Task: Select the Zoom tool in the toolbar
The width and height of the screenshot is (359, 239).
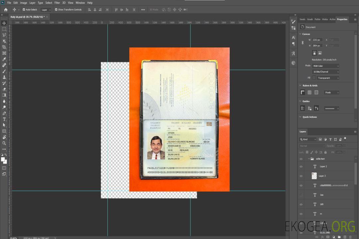Action: pyautogui.click(x=4, y=143)
